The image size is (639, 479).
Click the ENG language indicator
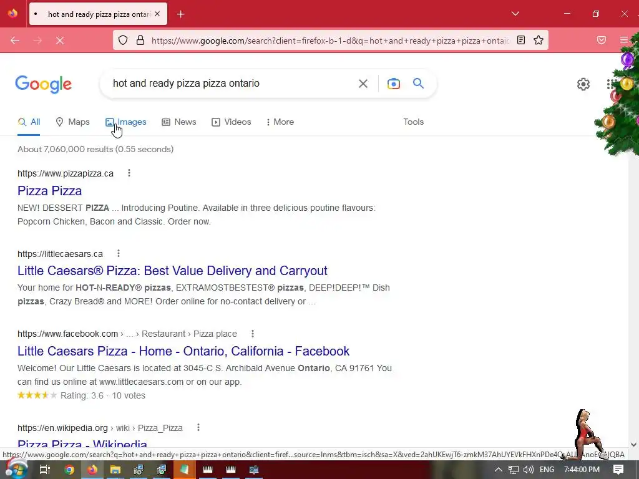547,470
